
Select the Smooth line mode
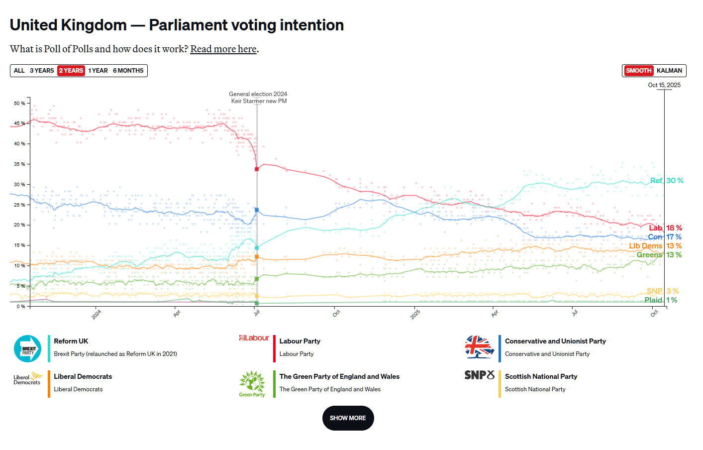638,71
